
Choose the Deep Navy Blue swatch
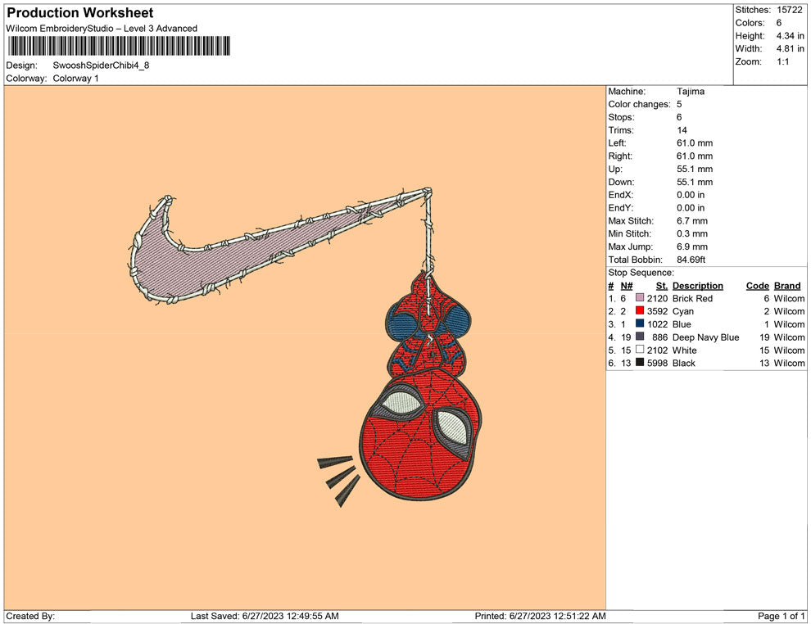640,337
